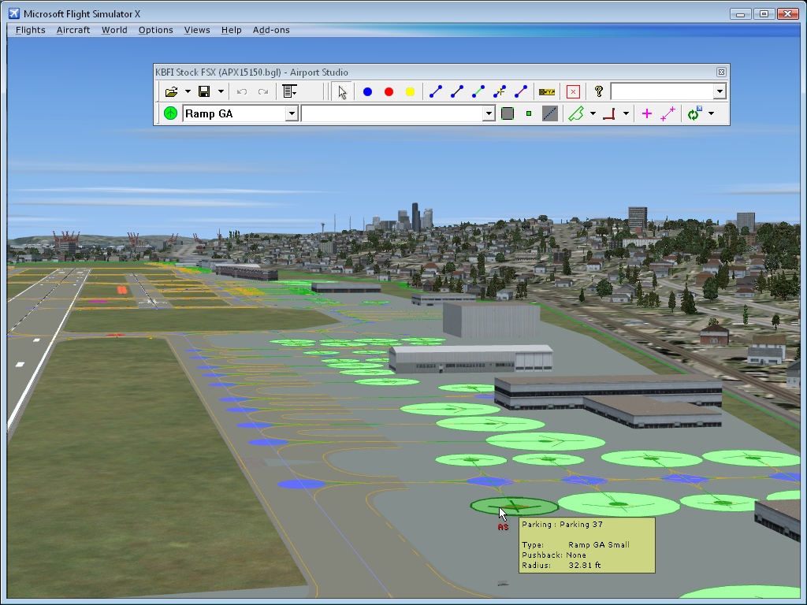Select link tool with yellow cross
Screen dimensions: 807x605
(x=499, y=91)
